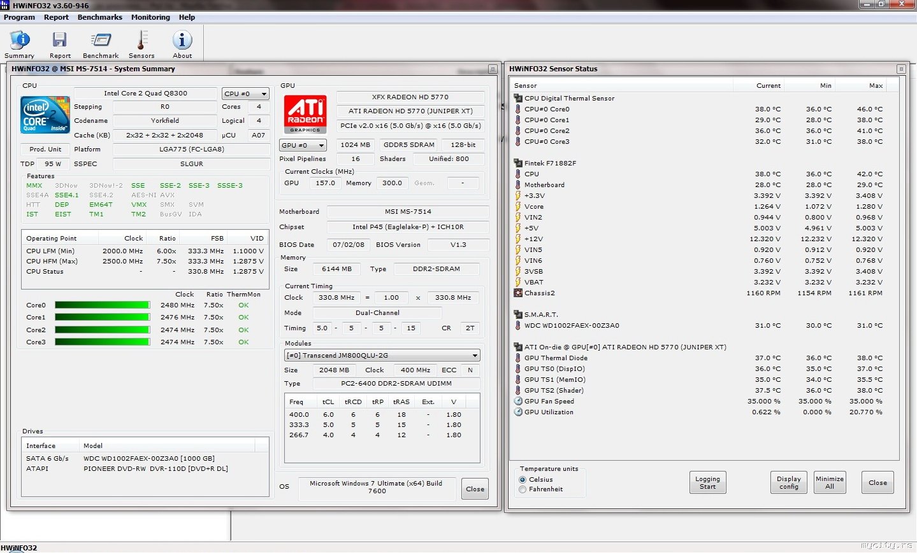The height and width of the screenshot is (553, 917).
Task: Launch the Benchmark tool icon
Action: pos(101,41)
